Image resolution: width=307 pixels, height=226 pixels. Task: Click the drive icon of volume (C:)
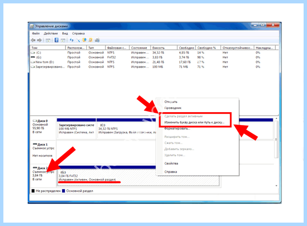pos(33,53)
